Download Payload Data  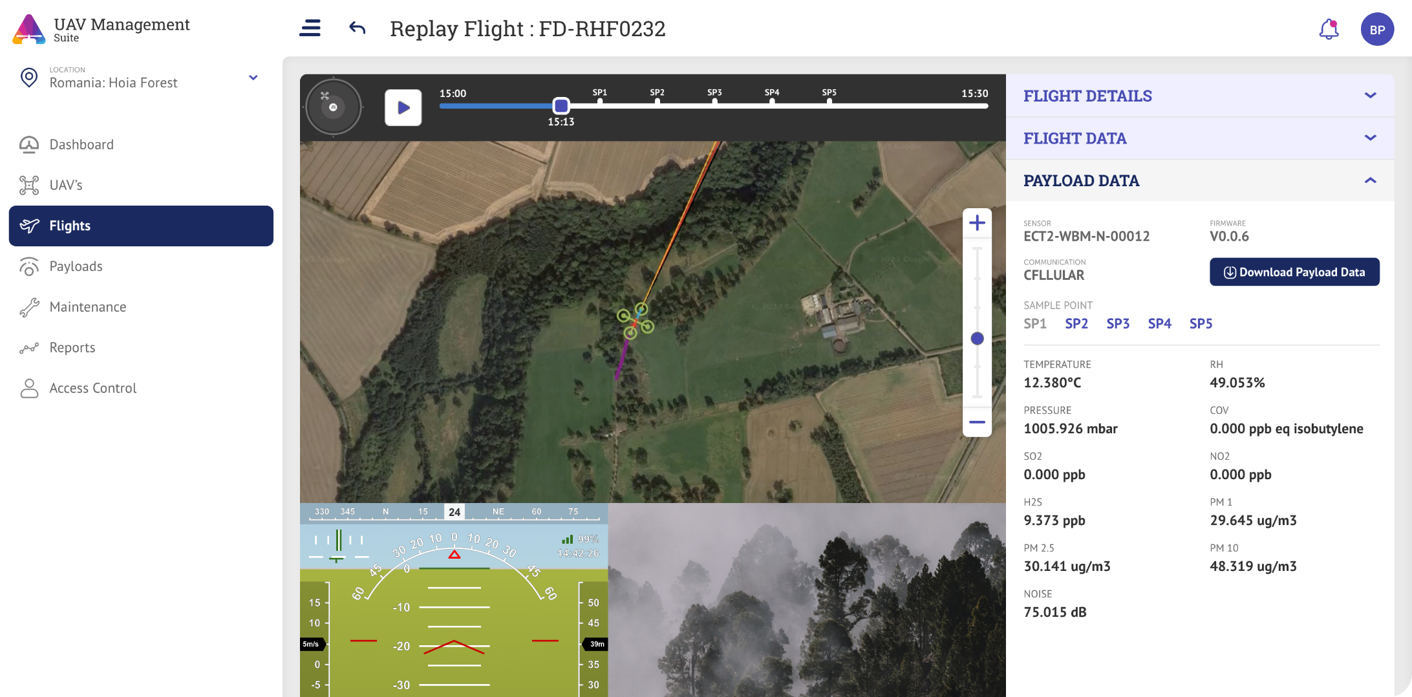coord(1294,272)
